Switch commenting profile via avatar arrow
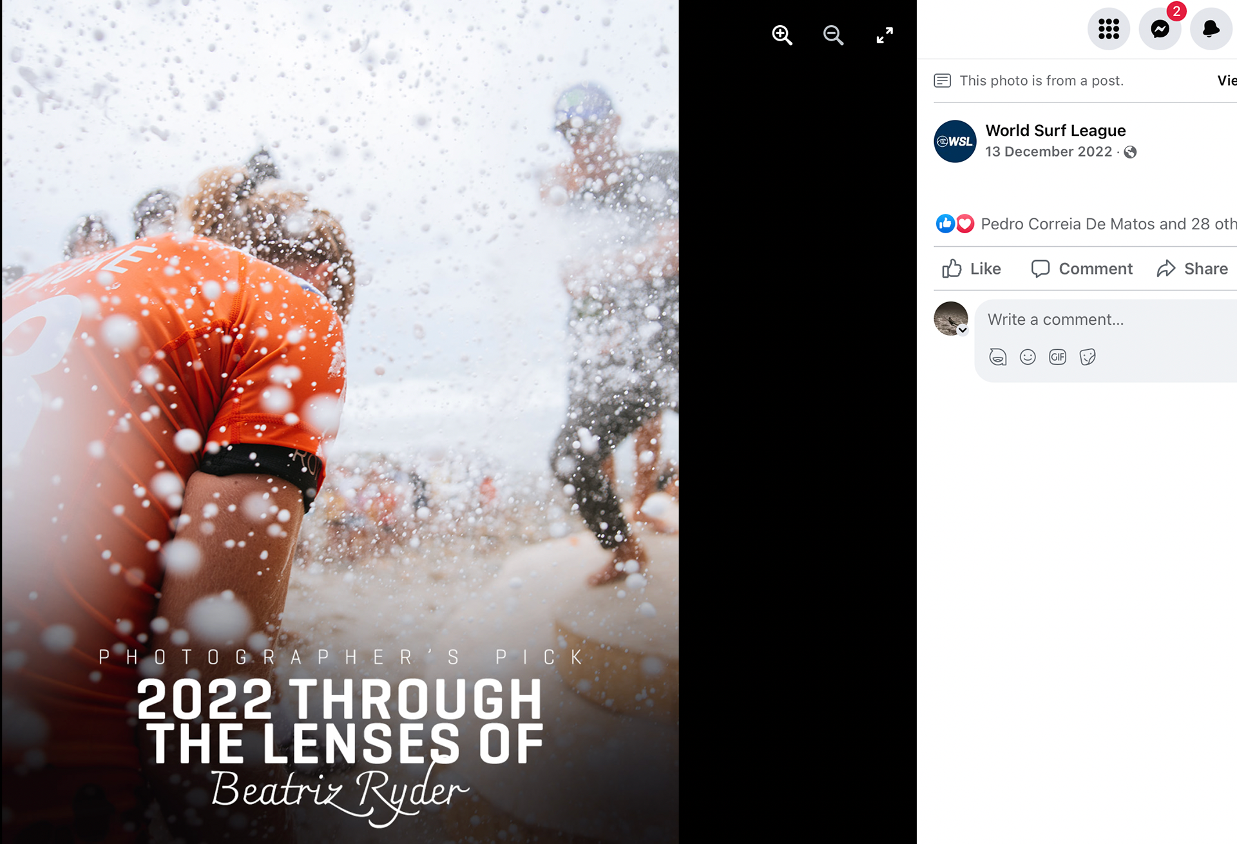The image size is (1237, 844). click(x=963, y=330)
